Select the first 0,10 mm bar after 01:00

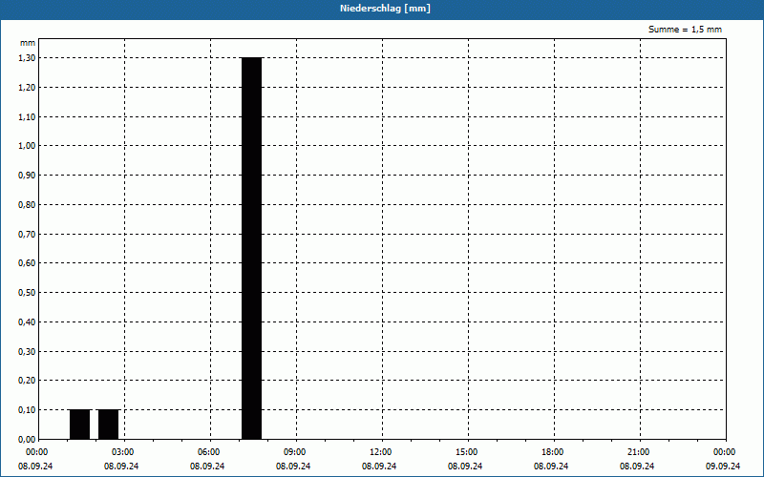(80, 425)
